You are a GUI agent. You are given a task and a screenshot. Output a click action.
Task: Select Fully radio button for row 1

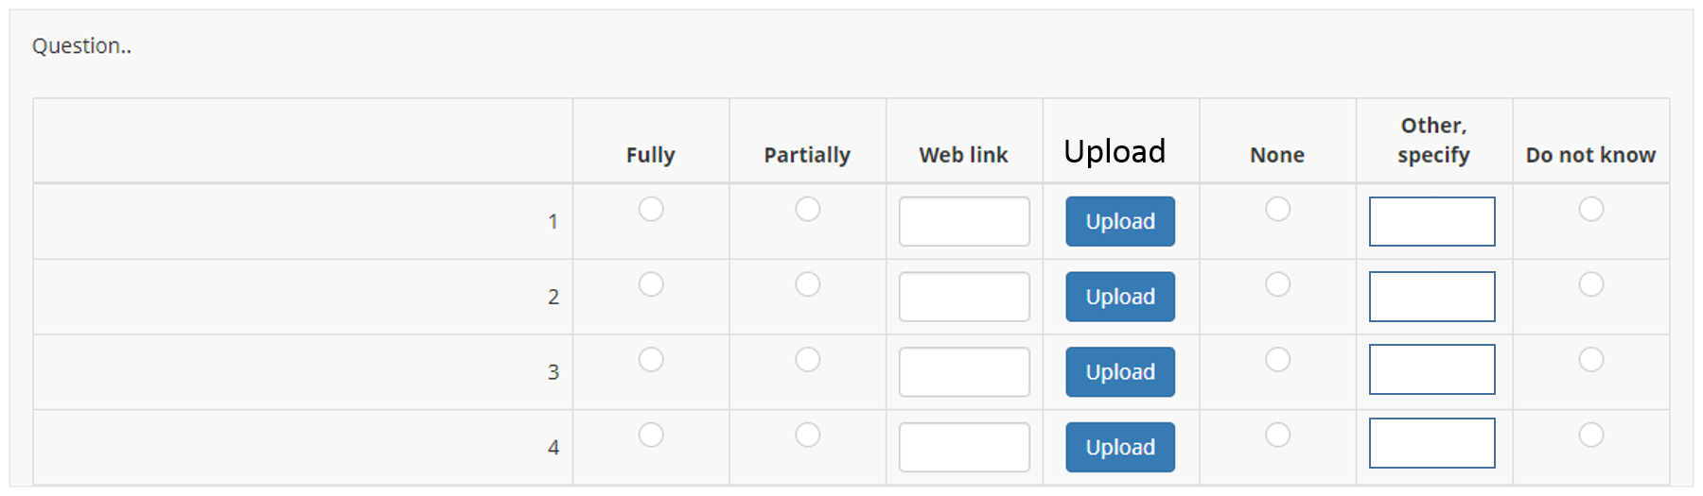click(x=651, y=209)
